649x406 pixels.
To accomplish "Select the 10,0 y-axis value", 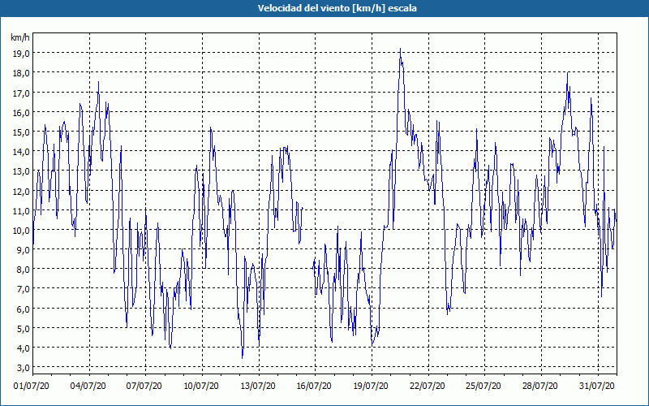I will tap(22, 231).
